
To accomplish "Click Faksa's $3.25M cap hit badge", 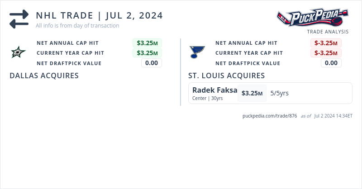I will [x=252, y=93].
